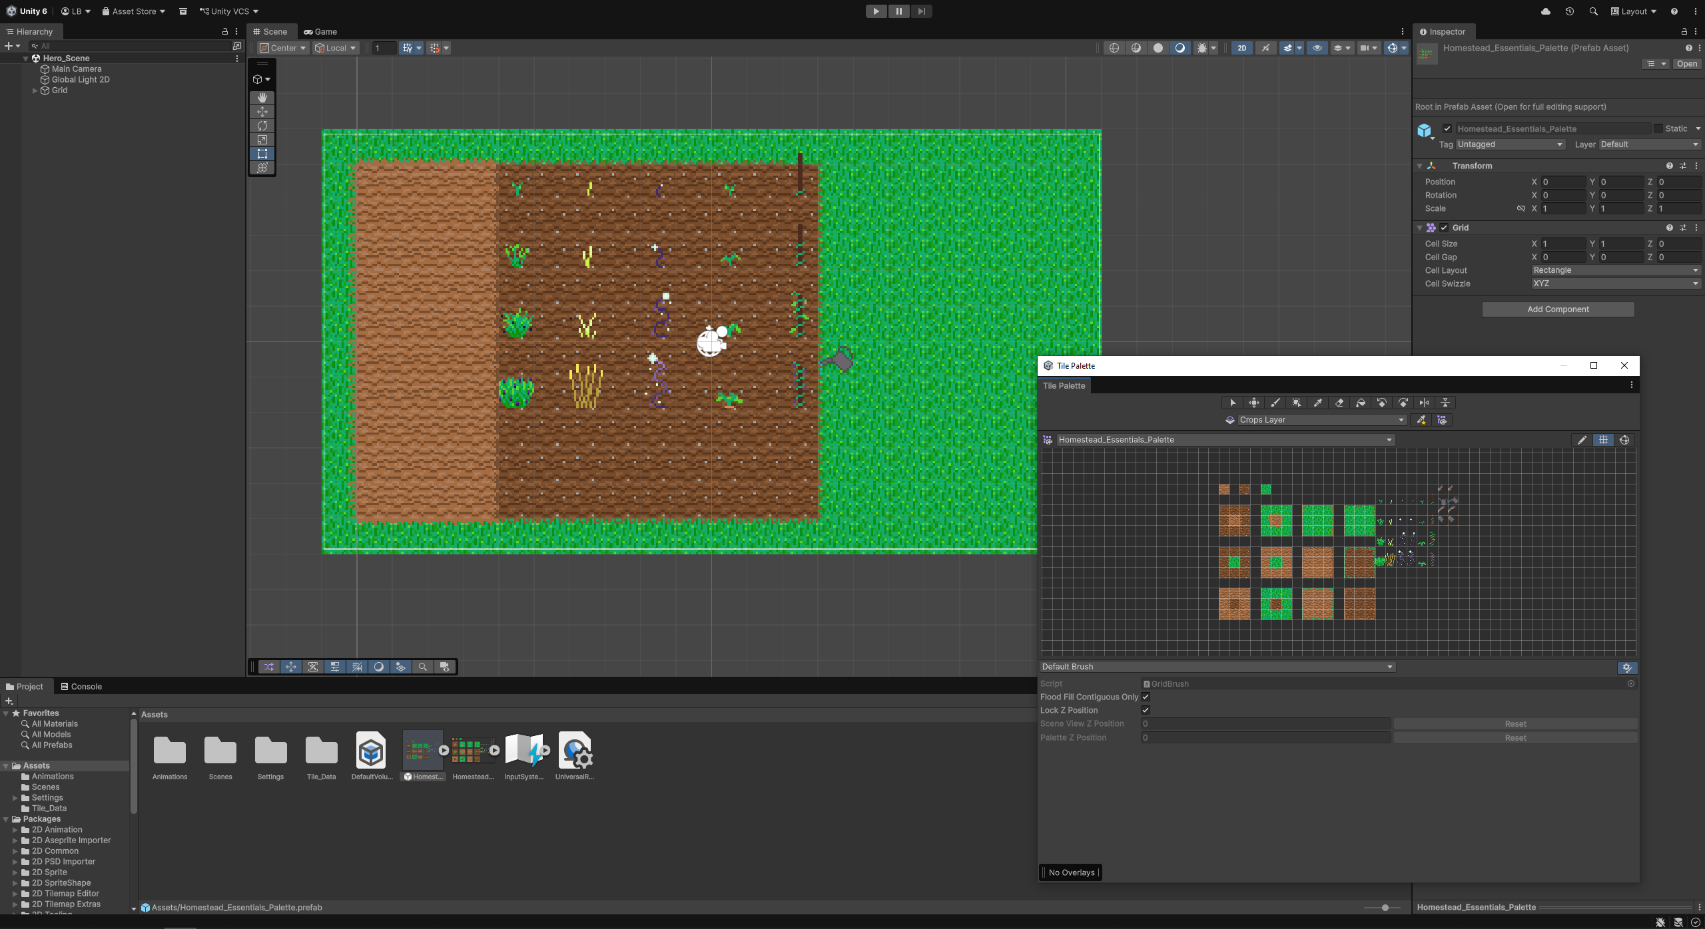This screenshot has width=1705, height=929.
Task: Click Reset beside Scene View Z Position
Action: pyautogui.click(x=1515, y=724)
